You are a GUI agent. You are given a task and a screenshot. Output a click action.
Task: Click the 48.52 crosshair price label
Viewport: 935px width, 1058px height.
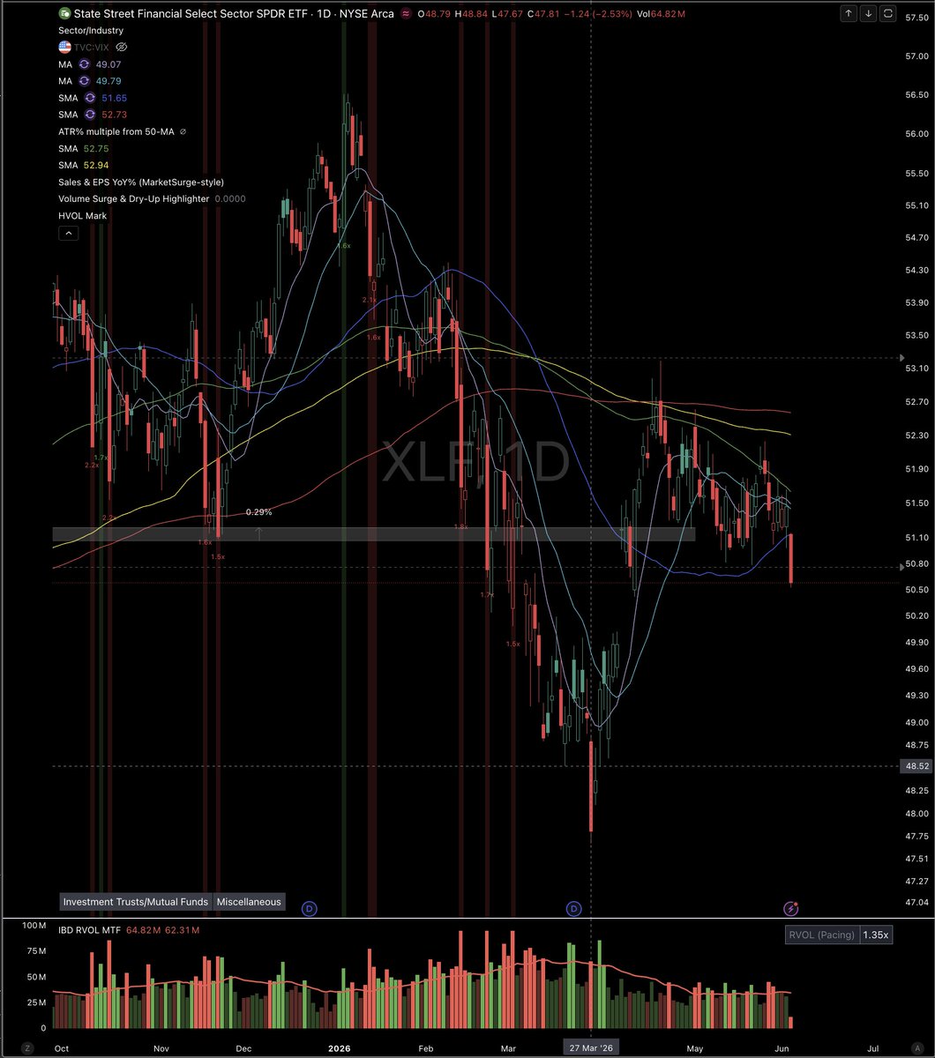[x=916, y=766]
